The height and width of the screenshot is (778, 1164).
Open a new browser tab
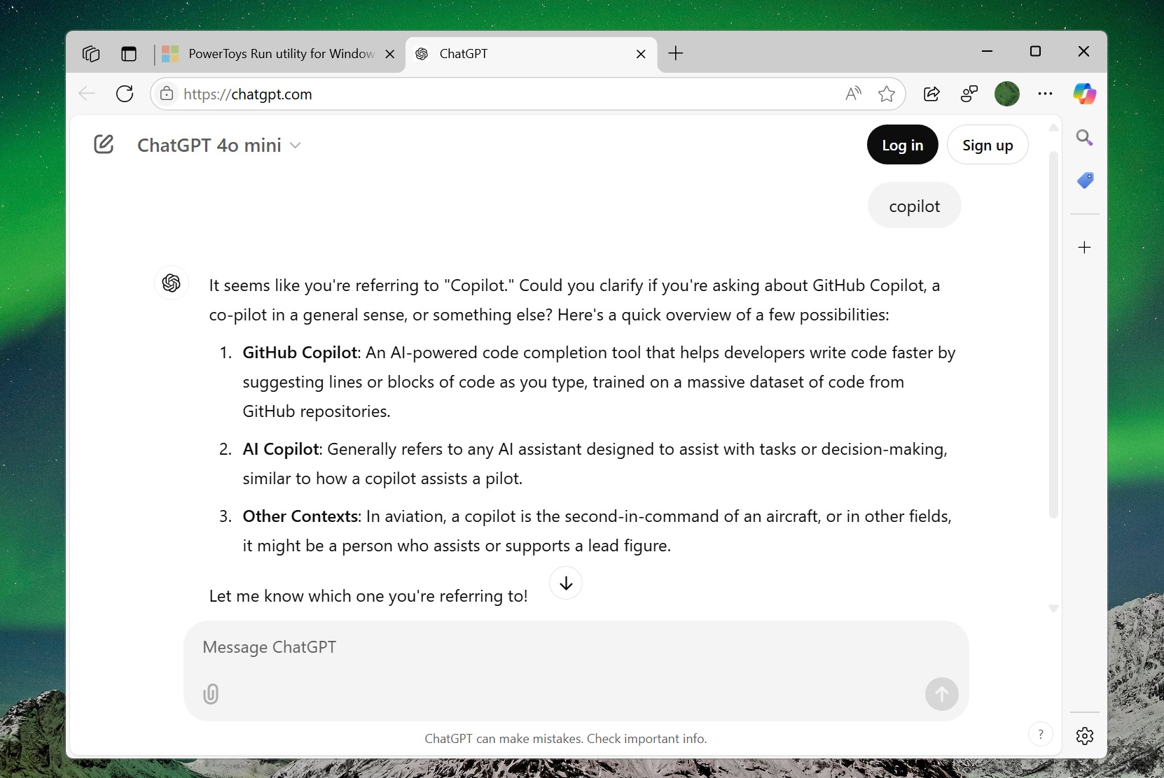pos(675,53)
